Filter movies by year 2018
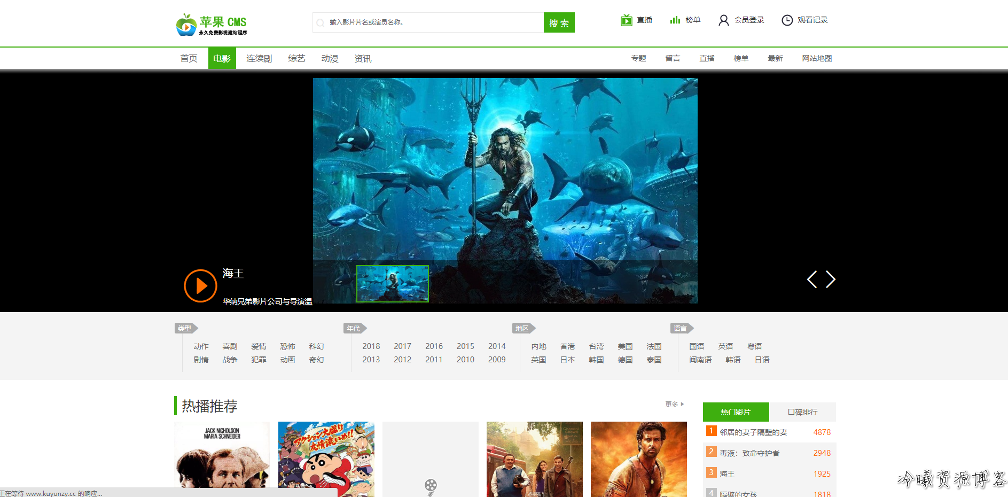Screen dimensions: 1008x497 pyautogui.click(x=371, y=346)
